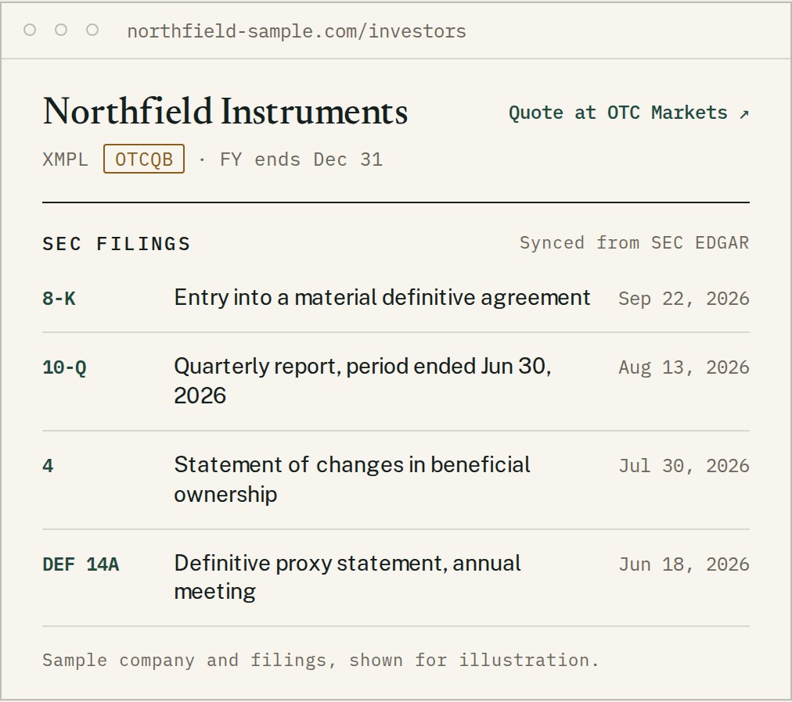Select 'Definitive proxy statement, annual meeting' title

347,578
